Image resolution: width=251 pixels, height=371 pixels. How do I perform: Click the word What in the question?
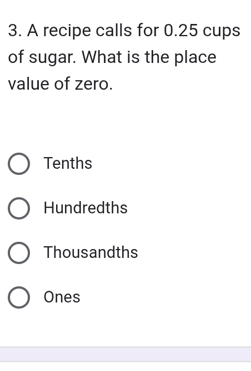102,57
